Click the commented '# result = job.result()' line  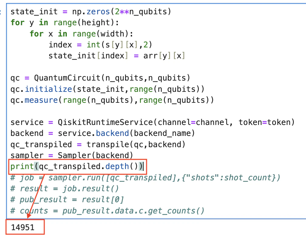[65, 189]
